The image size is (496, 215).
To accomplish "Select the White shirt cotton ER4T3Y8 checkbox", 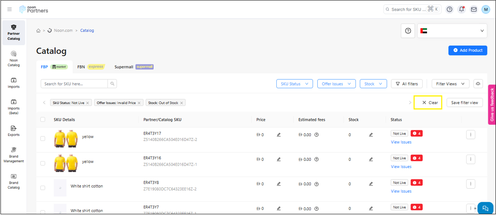I will click(x=43, y=188).
